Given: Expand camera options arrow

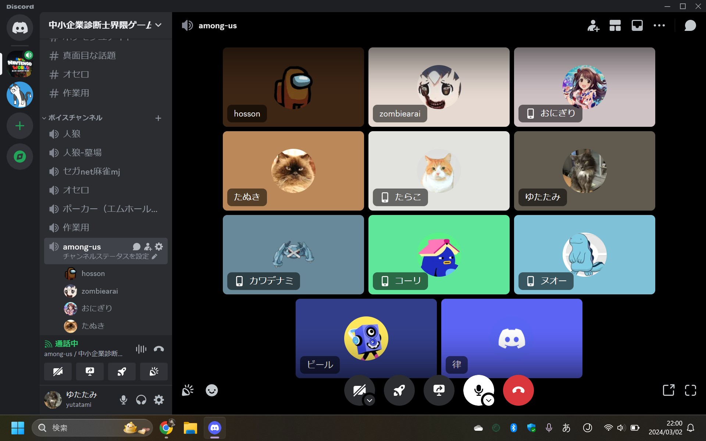Looking at the screenshot, I should pos(370,400).
